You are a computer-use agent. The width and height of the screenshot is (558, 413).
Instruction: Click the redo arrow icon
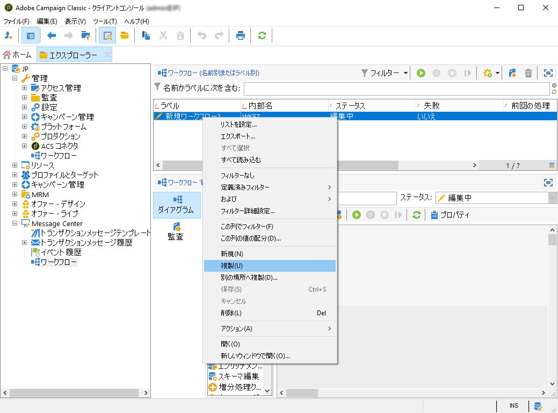219,35
